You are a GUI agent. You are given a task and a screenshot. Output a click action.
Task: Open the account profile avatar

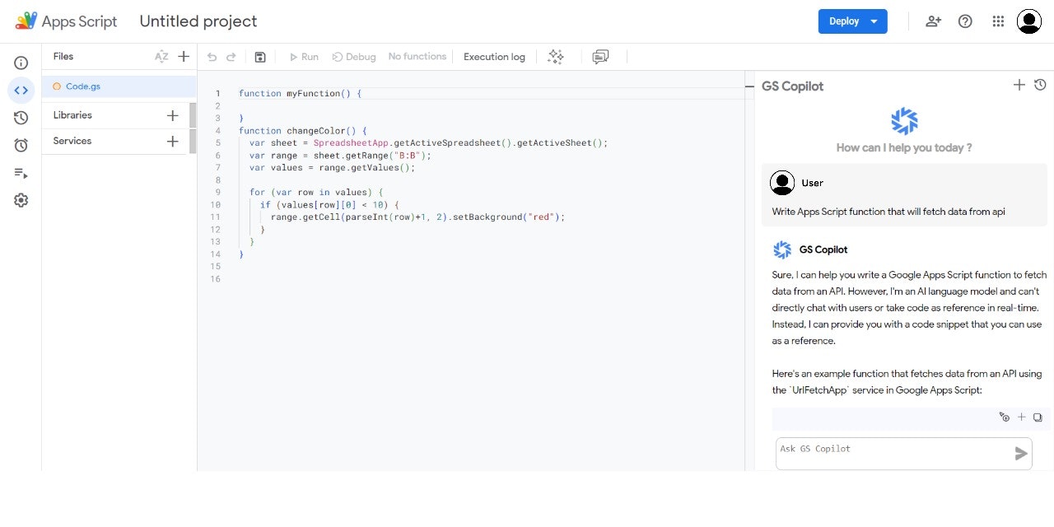pyautogui.click(x=1029, y=21)
